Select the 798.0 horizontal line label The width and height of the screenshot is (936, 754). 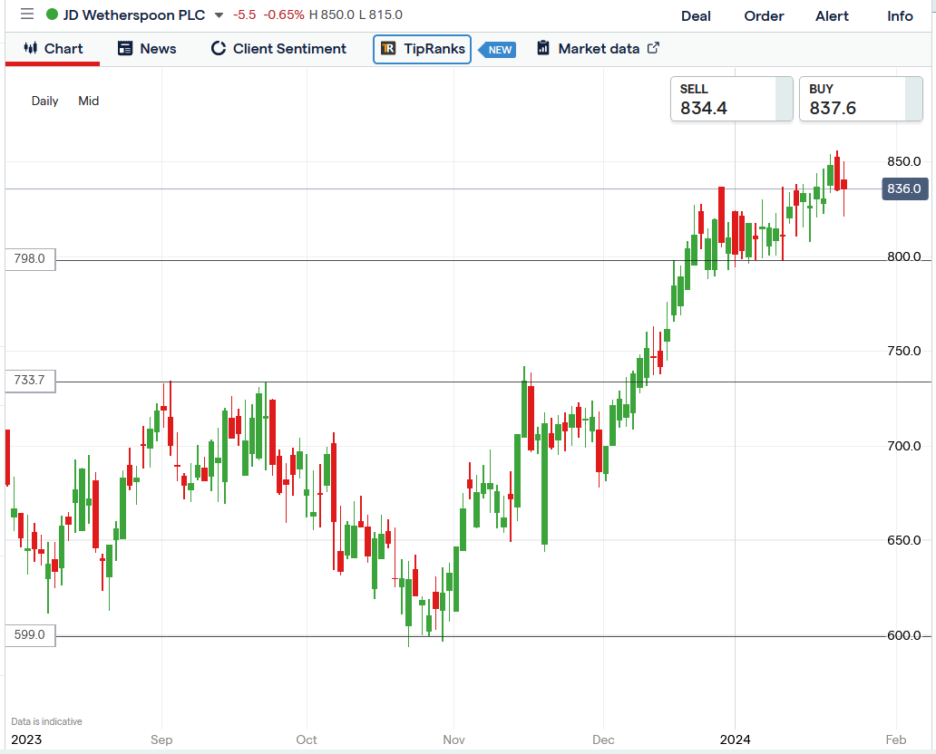tap(30, 259)
